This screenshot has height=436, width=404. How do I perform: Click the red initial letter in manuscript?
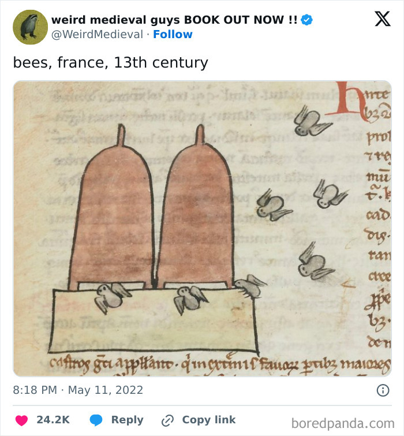coord(352,103)
